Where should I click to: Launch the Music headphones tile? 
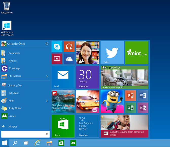(x=69, y=47)
